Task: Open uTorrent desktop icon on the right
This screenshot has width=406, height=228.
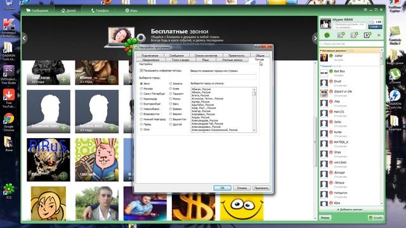Action: [x=395, y=76]
